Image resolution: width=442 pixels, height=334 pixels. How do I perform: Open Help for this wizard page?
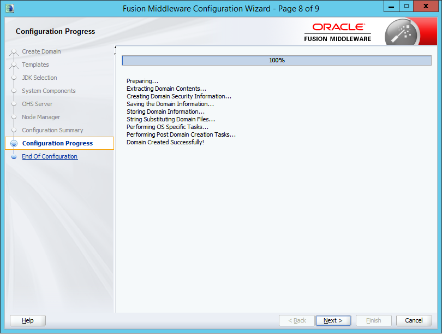point(28,320)
